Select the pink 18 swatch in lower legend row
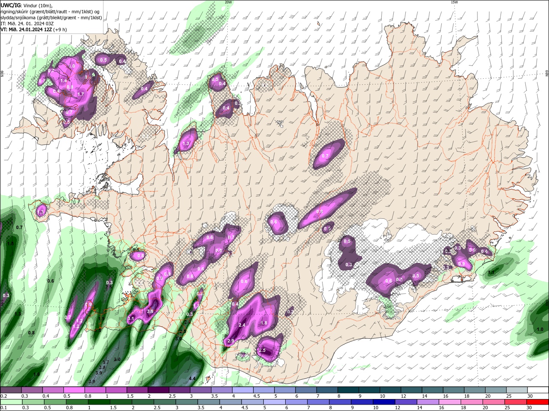This screenshot has width=549, height=411. 471,402
